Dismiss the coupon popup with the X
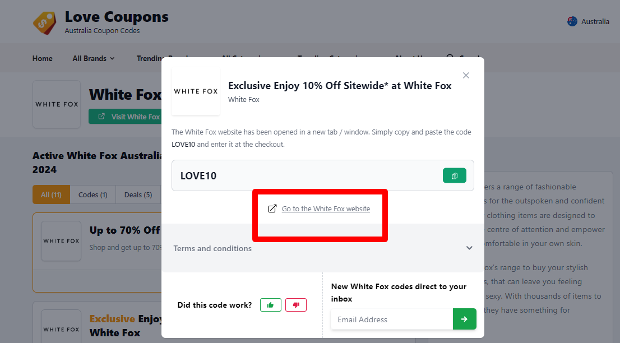This screenshot has width=620, height=343. click(x=466, y=75)
